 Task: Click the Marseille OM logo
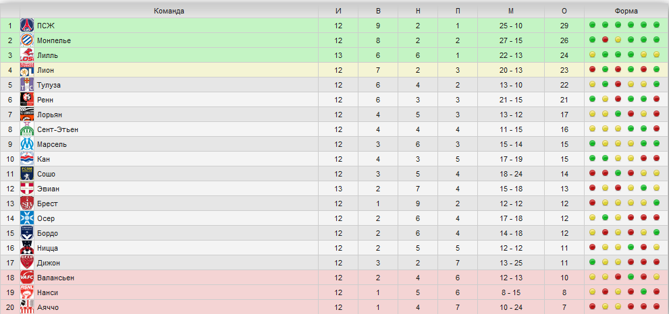pos(27,144)
